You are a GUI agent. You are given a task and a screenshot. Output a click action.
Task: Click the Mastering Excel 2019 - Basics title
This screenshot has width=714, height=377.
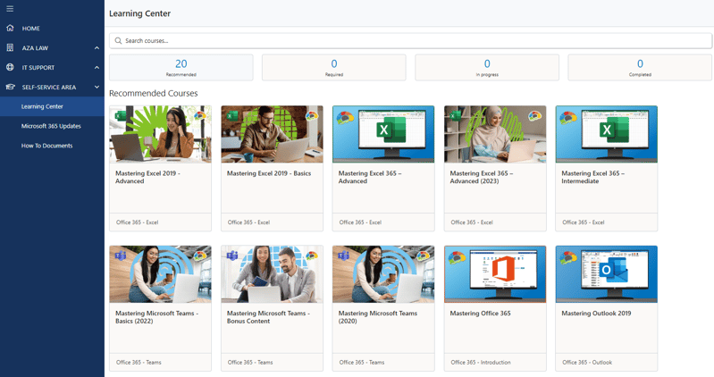point(269,173)
